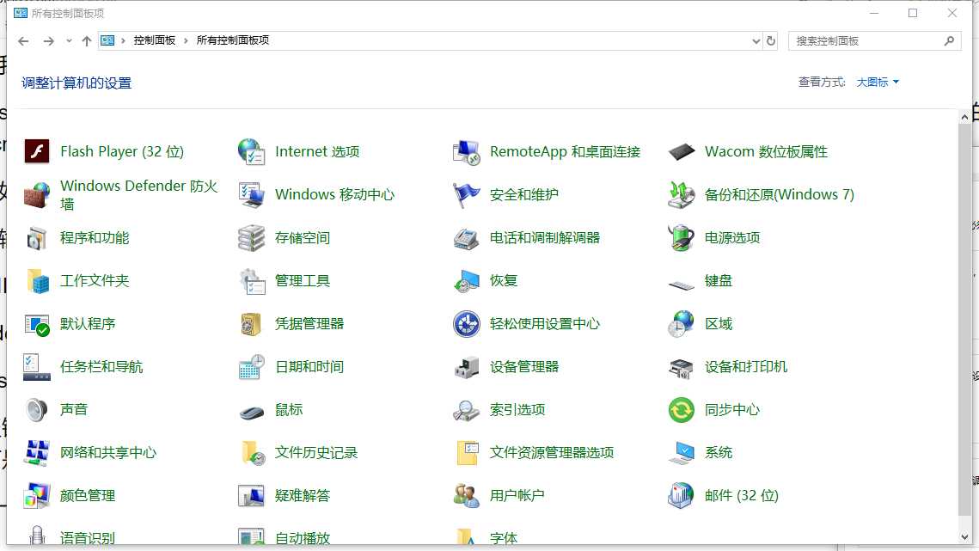Open the 索引选项 magnifier icon
Image resolution: width=979 pixels, height=551 pixels.
467,410
